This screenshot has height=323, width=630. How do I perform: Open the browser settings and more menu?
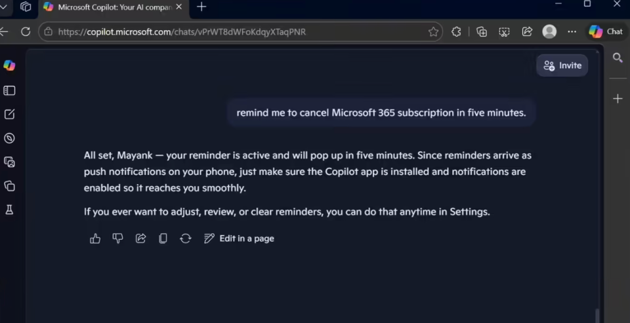click(572, 31)
